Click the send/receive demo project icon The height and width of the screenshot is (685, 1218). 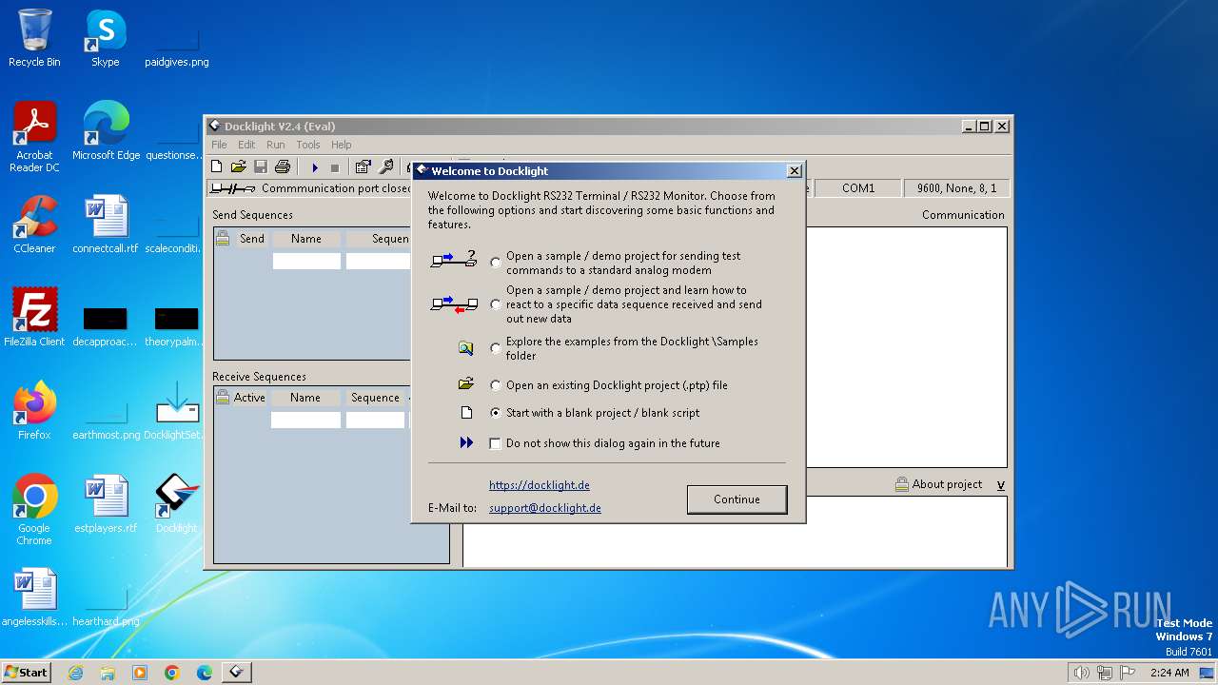pyautogui.click(x=454, y=303)
